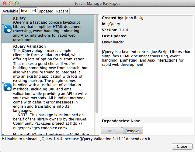Viewport: 195px width, 152px height.
Task: Select the Installed tab
Action: pyautogui.click(x=28, y=11)
